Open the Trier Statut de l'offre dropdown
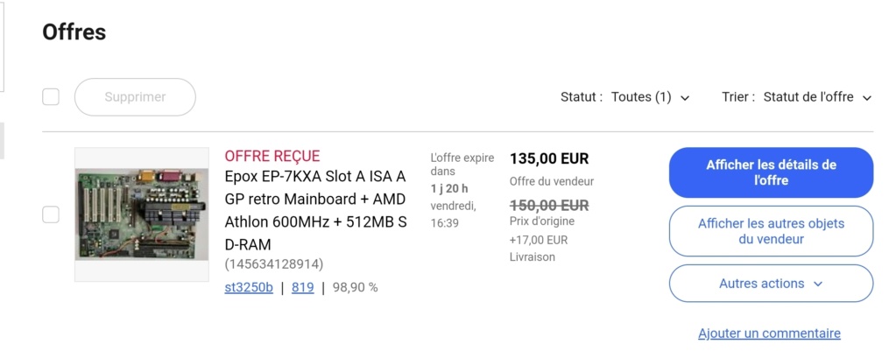This screenshot has height=358, width=896. [818, 97]
